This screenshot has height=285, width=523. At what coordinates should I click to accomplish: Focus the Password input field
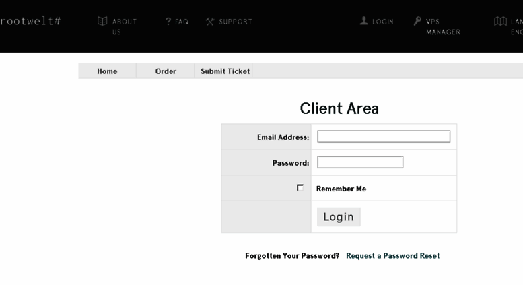[360, 162]
